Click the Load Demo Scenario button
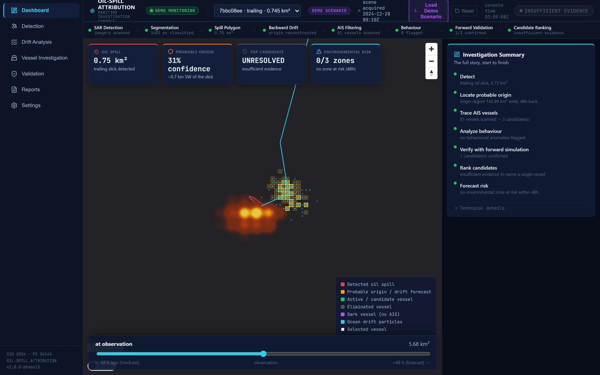 point(428,11)
